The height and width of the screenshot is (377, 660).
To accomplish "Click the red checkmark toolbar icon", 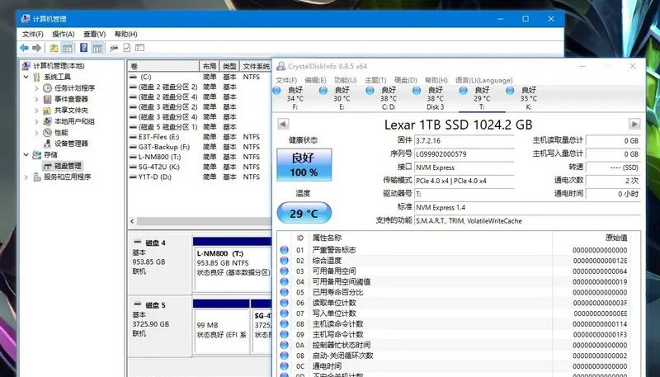I will tap(127, 48).
